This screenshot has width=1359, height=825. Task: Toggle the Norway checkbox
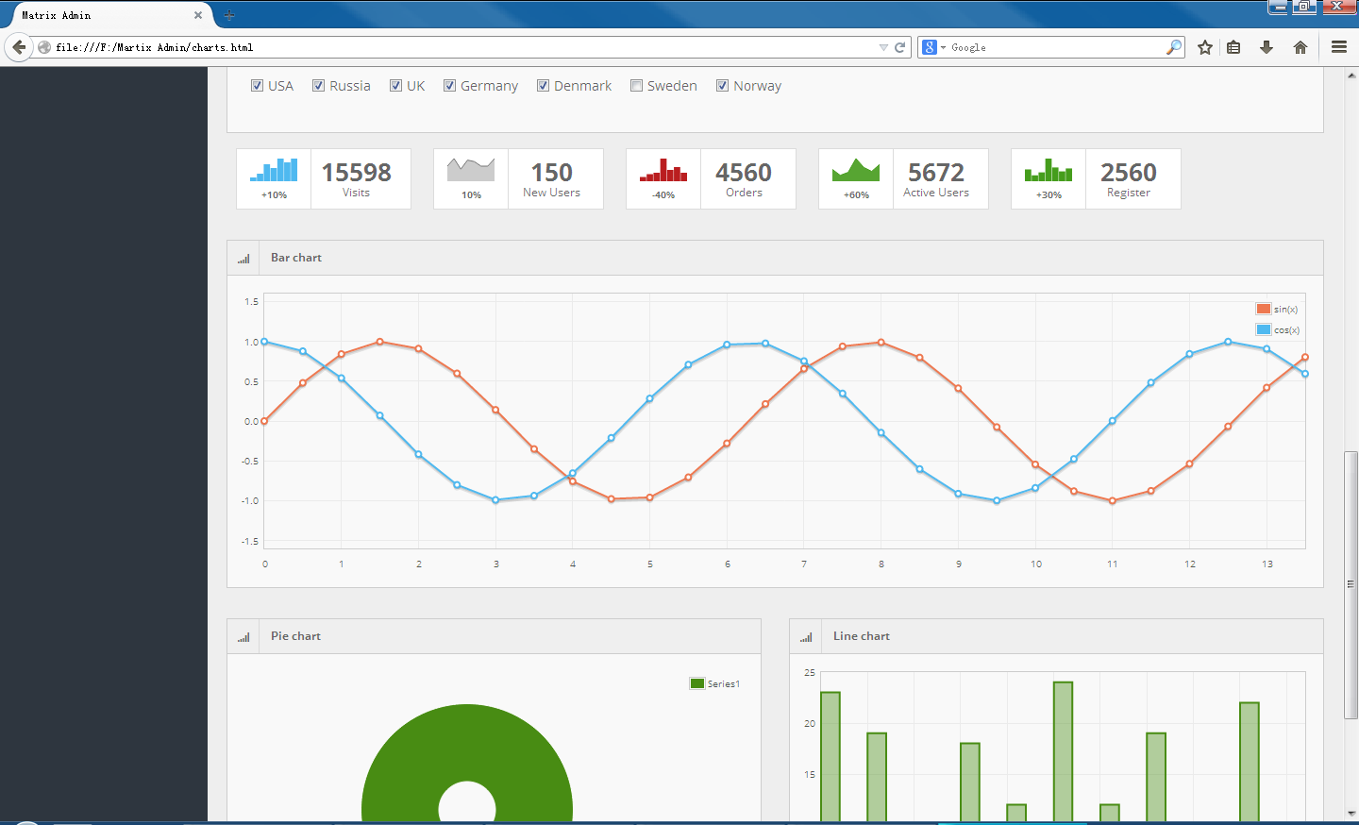(723, 86)
